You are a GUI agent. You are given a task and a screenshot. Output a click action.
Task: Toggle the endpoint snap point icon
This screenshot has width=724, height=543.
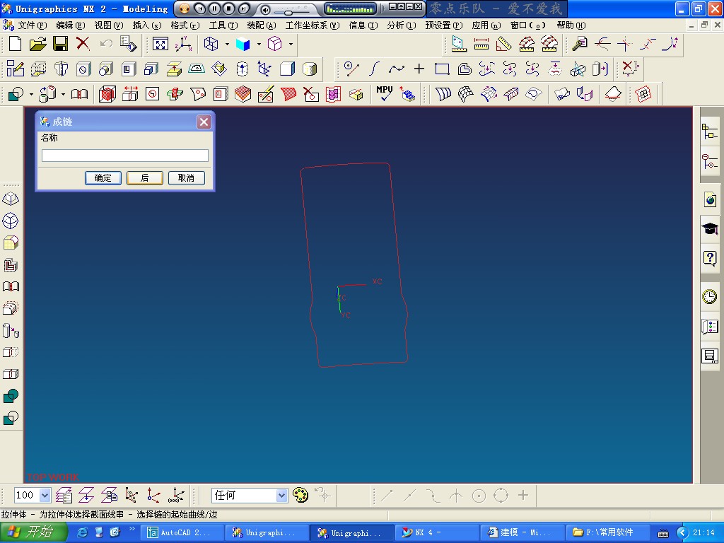point(387,496)
